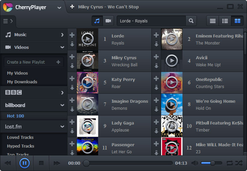Viewport: 247px width, 171px height.
Task: Add Avicii Wake Me Up to playlist
Action: [156, 57]
